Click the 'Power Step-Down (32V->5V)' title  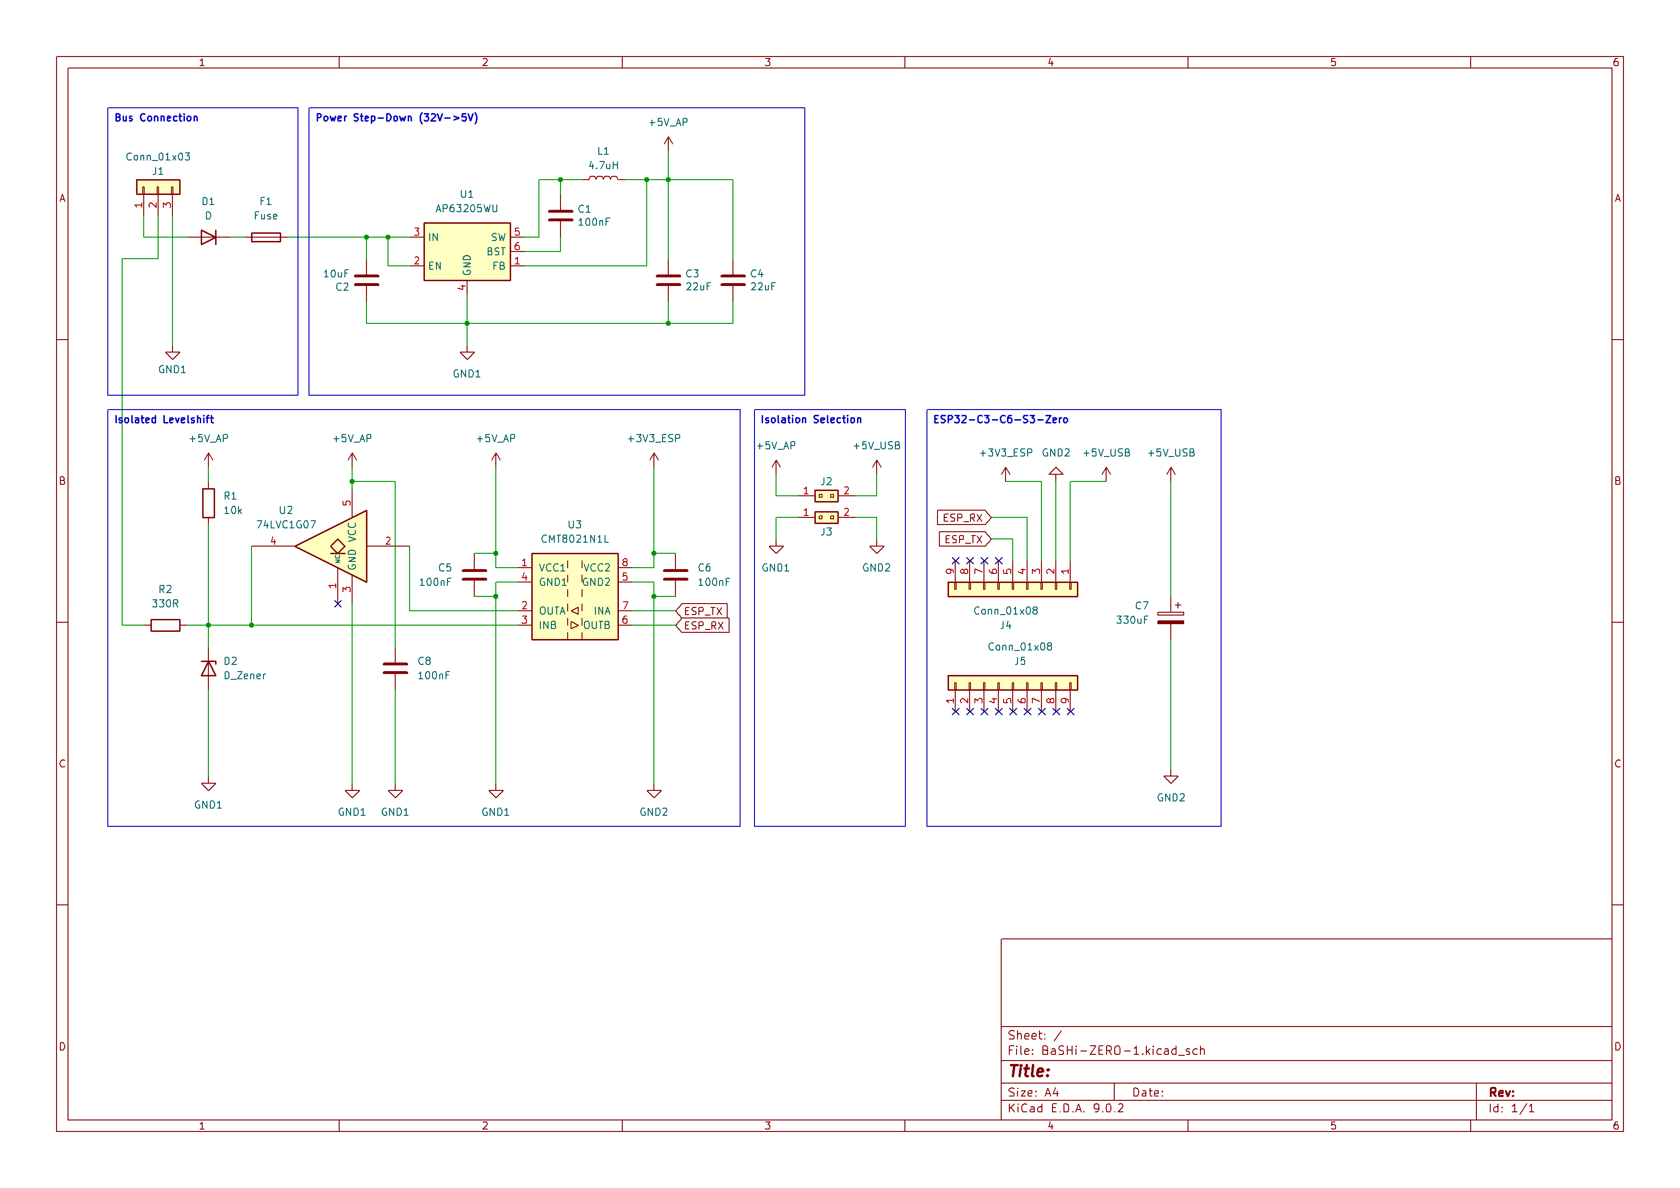[x=397, y=118]
